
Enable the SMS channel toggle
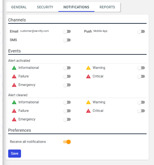pos(67,40)
